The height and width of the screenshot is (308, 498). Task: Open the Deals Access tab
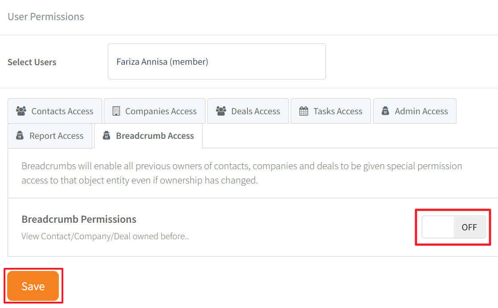pyautogui.click(x=248, y=111)
